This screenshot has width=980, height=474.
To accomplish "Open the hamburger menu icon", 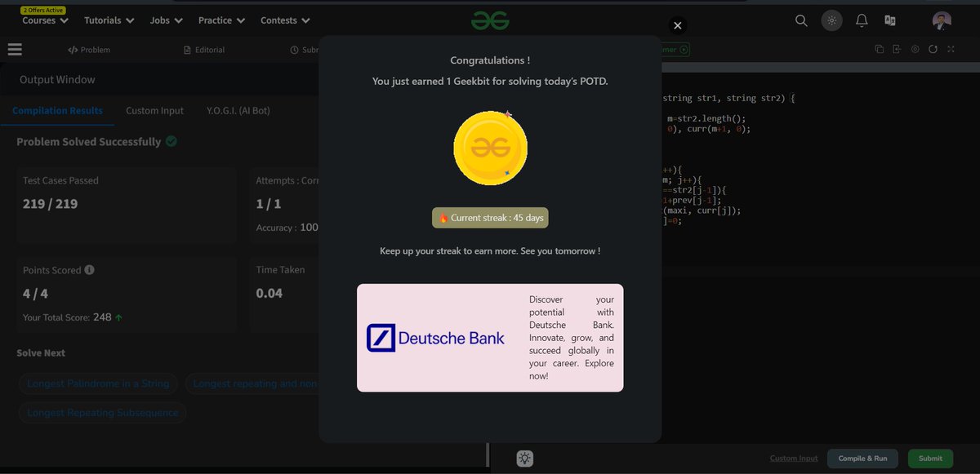I will pos(15,49).
